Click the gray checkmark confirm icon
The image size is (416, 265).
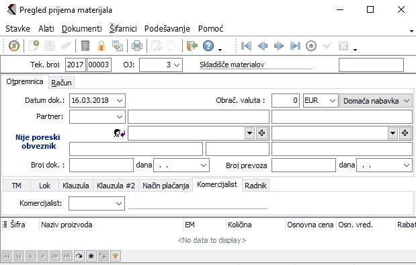(x=327, y=46)
